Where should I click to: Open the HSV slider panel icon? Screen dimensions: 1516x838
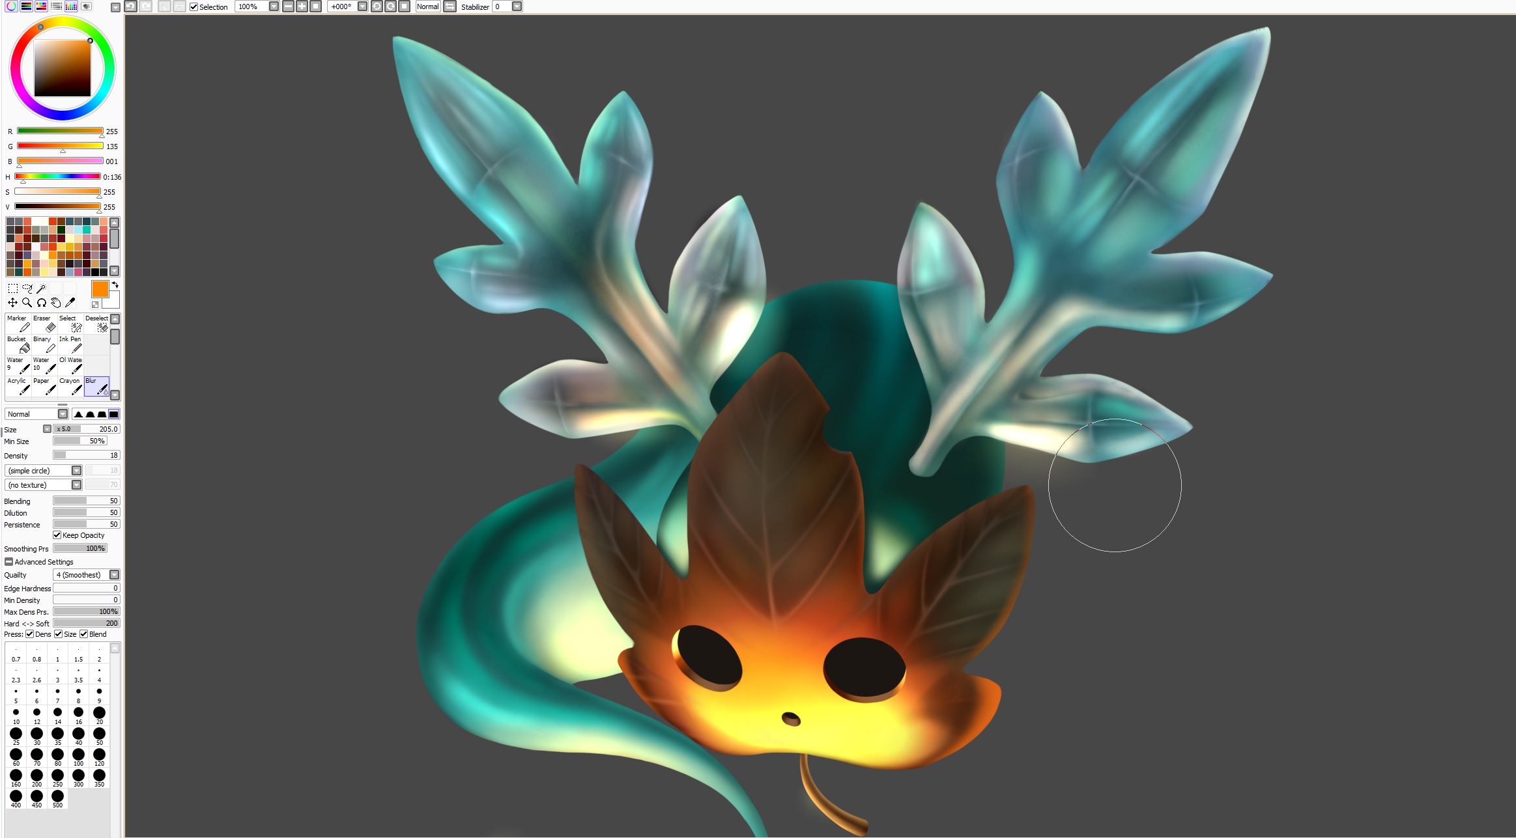tap(42, 7)
